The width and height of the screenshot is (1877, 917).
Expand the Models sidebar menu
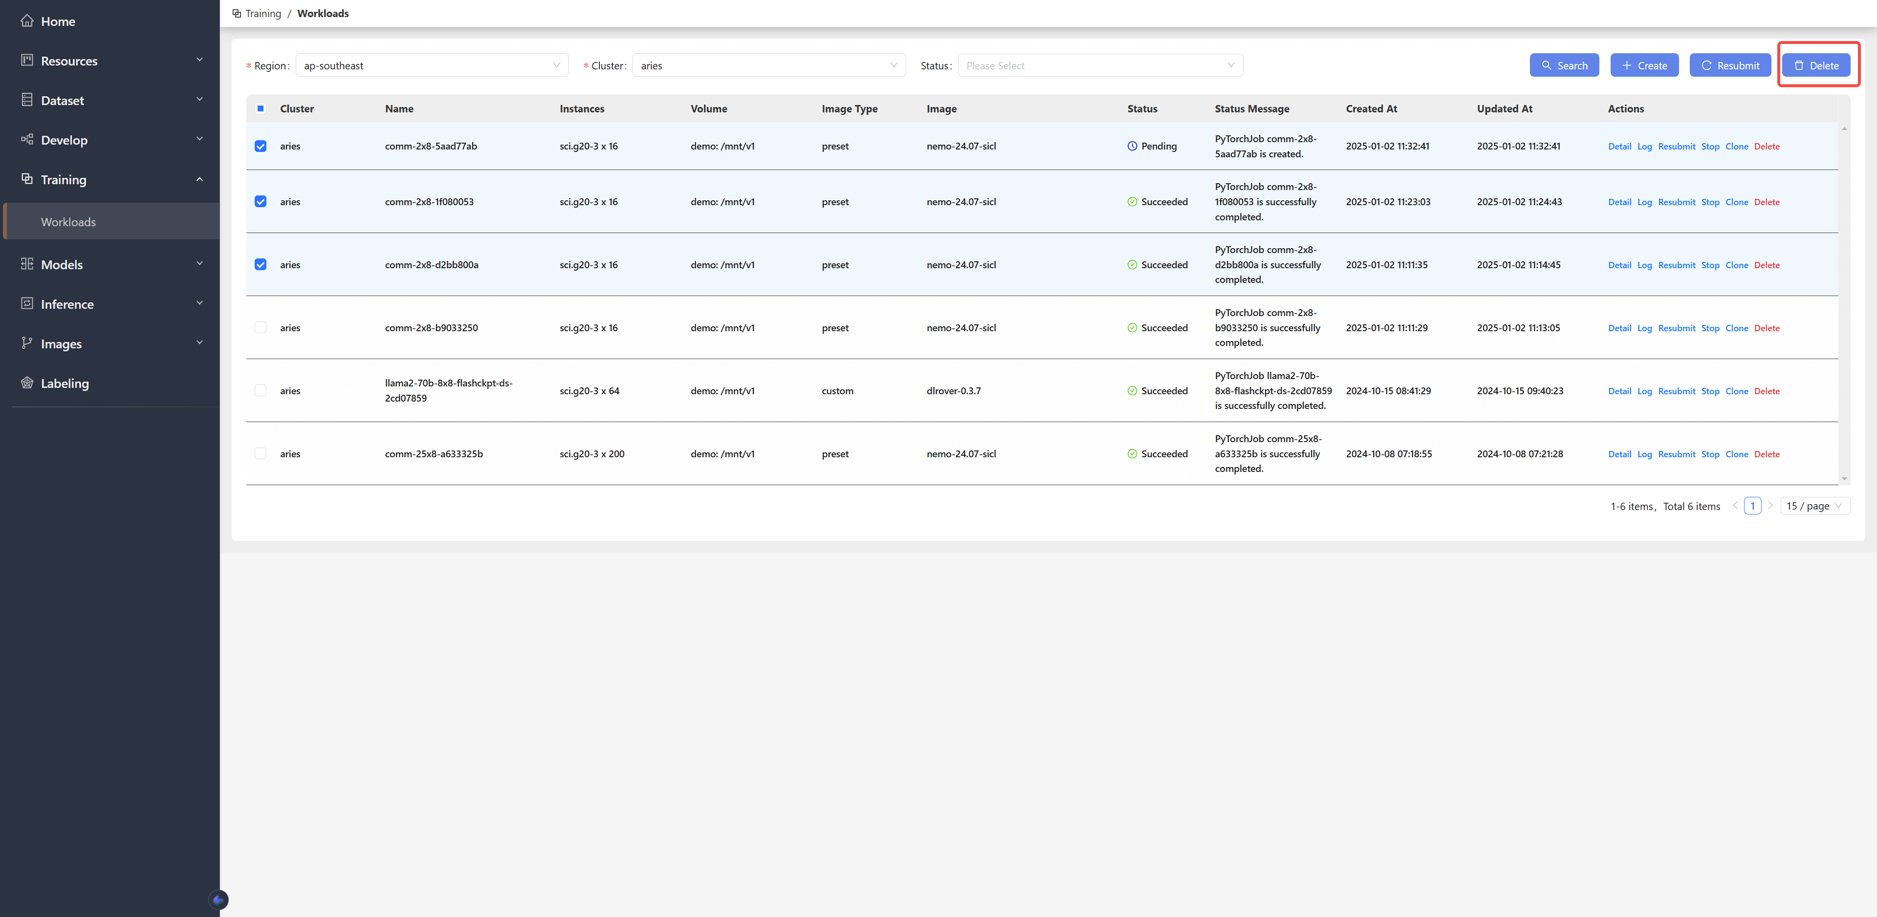tap(111, 264)
